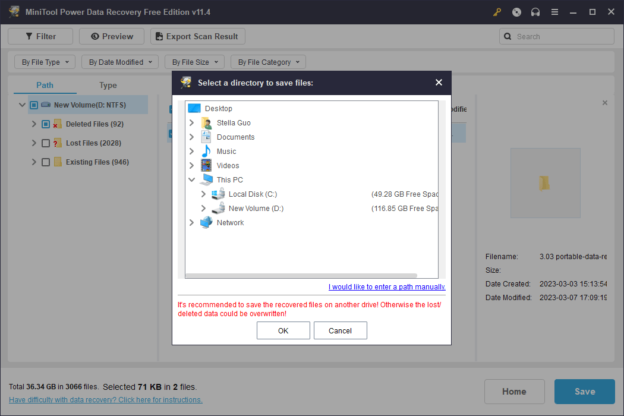Click the Home button
The image size is (624, 416).
point(514,392)
